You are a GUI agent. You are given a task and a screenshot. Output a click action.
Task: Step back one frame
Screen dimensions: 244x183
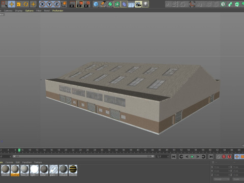pos(187,157)
